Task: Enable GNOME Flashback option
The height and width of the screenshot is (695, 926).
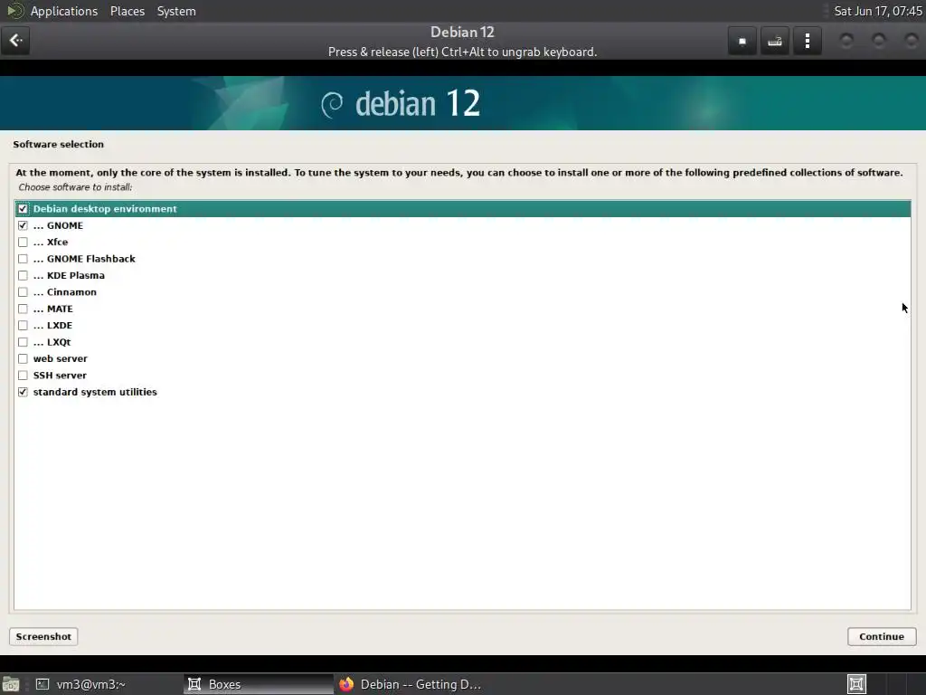Action: 23,259
